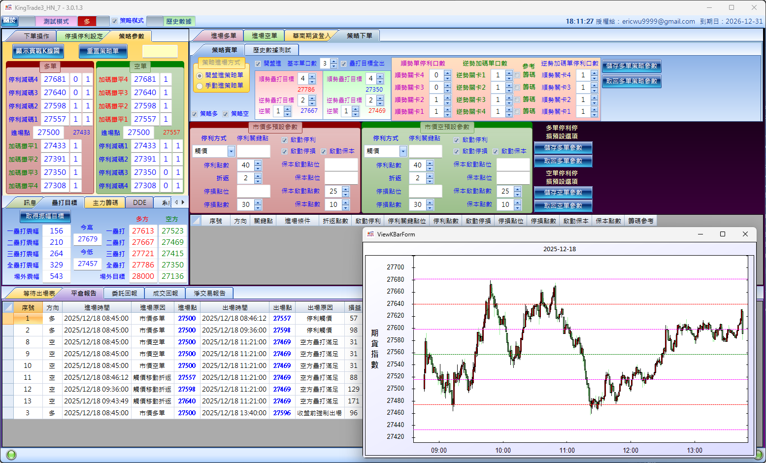
Task: Switch to the 歷史數據測試 tab
Action: coord(271,50)
